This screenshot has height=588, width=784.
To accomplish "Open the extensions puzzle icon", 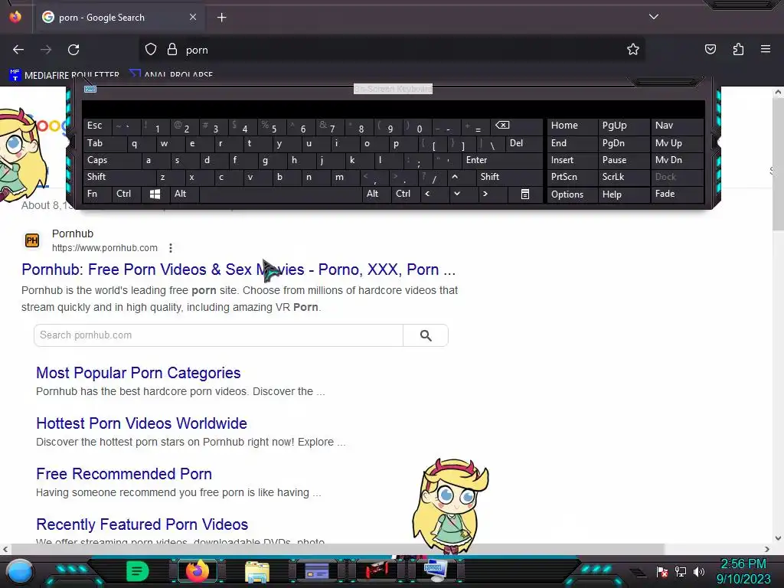I will pyautogui.click(x=738, y=50).
